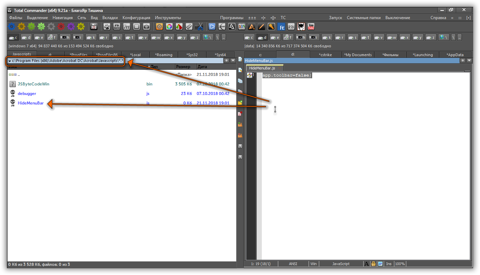This screenshot has height=275, width=480.
Task: Click the left panel drive c button
Action: 14,37
